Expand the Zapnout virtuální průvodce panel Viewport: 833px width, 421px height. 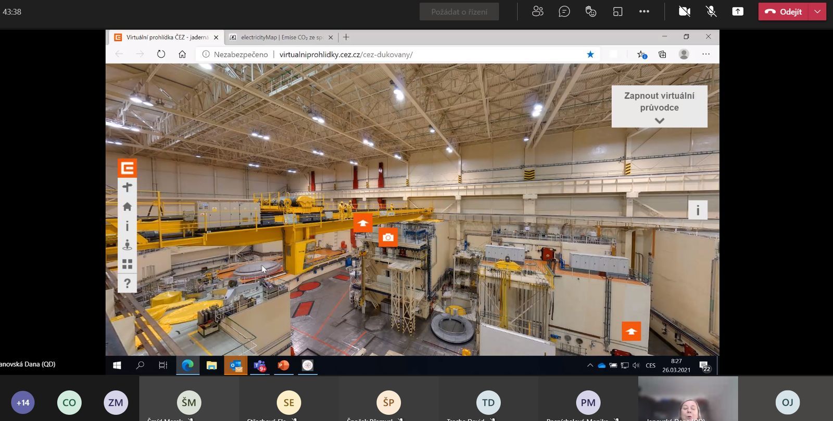pyautogui.click(x=659, y=120)
